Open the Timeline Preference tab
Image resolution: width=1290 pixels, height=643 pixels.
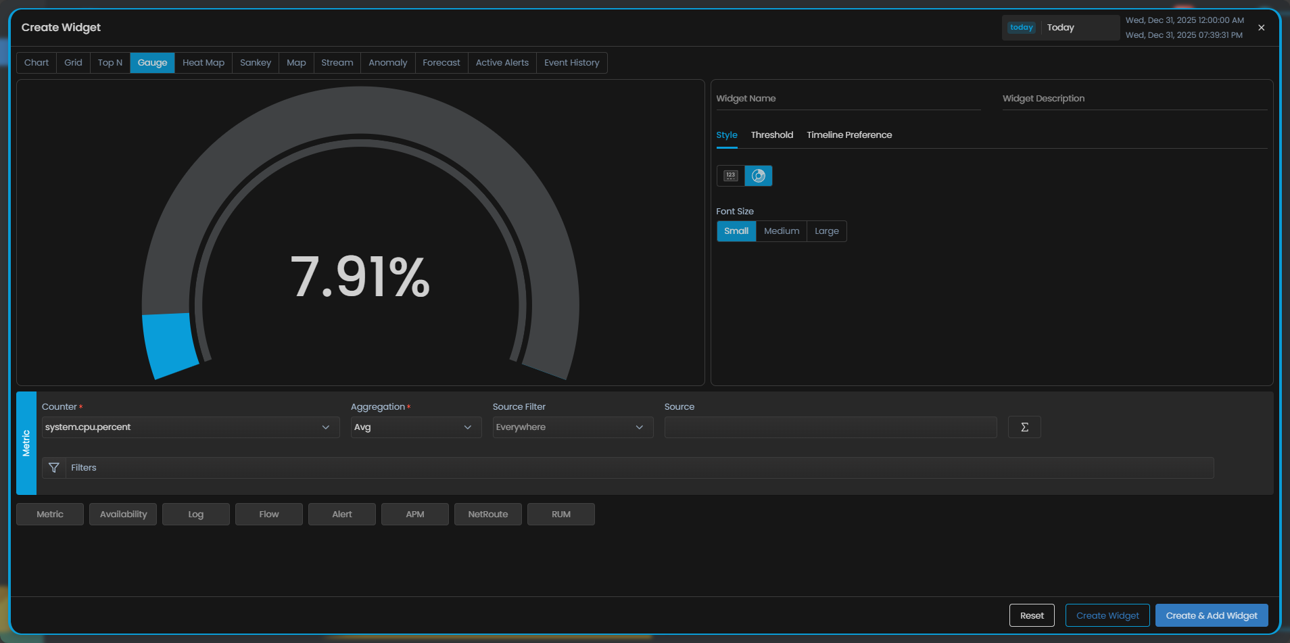849,135
